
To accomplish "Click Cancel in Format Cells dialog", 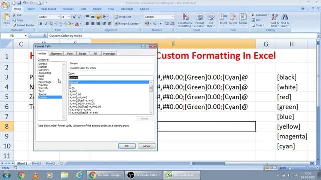I will (x=146, y=146).
